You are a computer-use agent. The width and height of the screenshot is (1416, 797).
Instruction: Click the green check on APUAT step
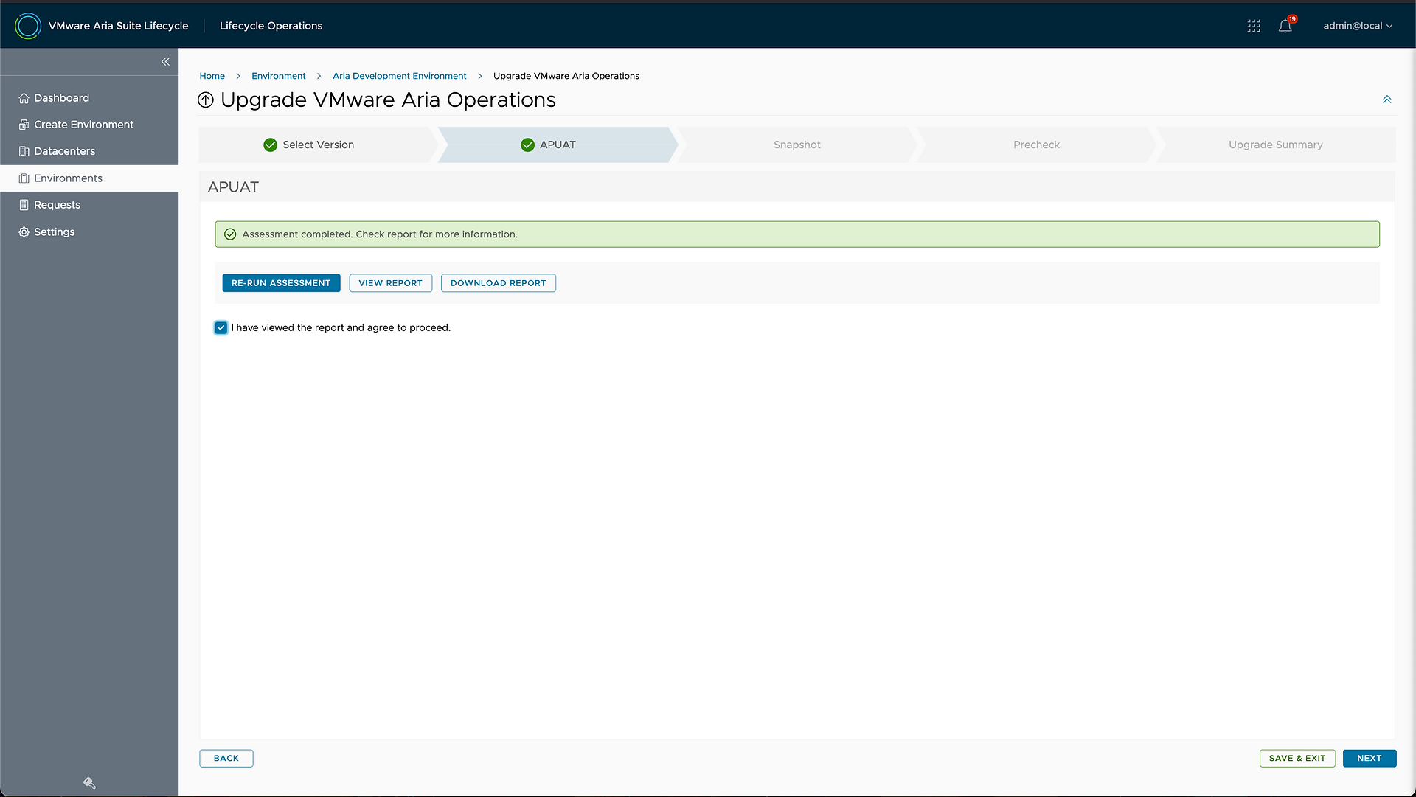527,145
